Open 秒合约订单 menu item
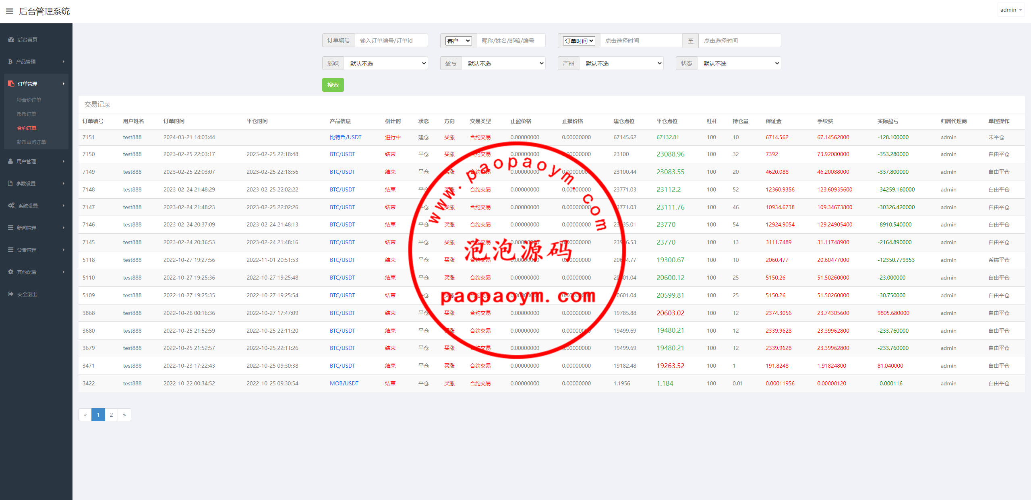The height and width of the screenshot is (500, 1031). (x=29, y=100)
